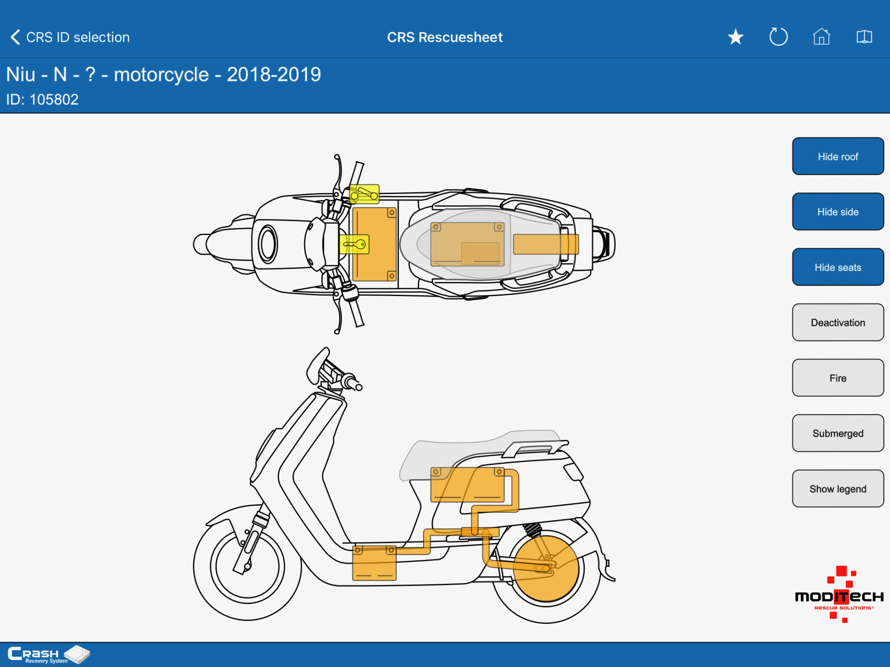
Task: Tap the back chevron arrow
Action: [x=15, y=37]
